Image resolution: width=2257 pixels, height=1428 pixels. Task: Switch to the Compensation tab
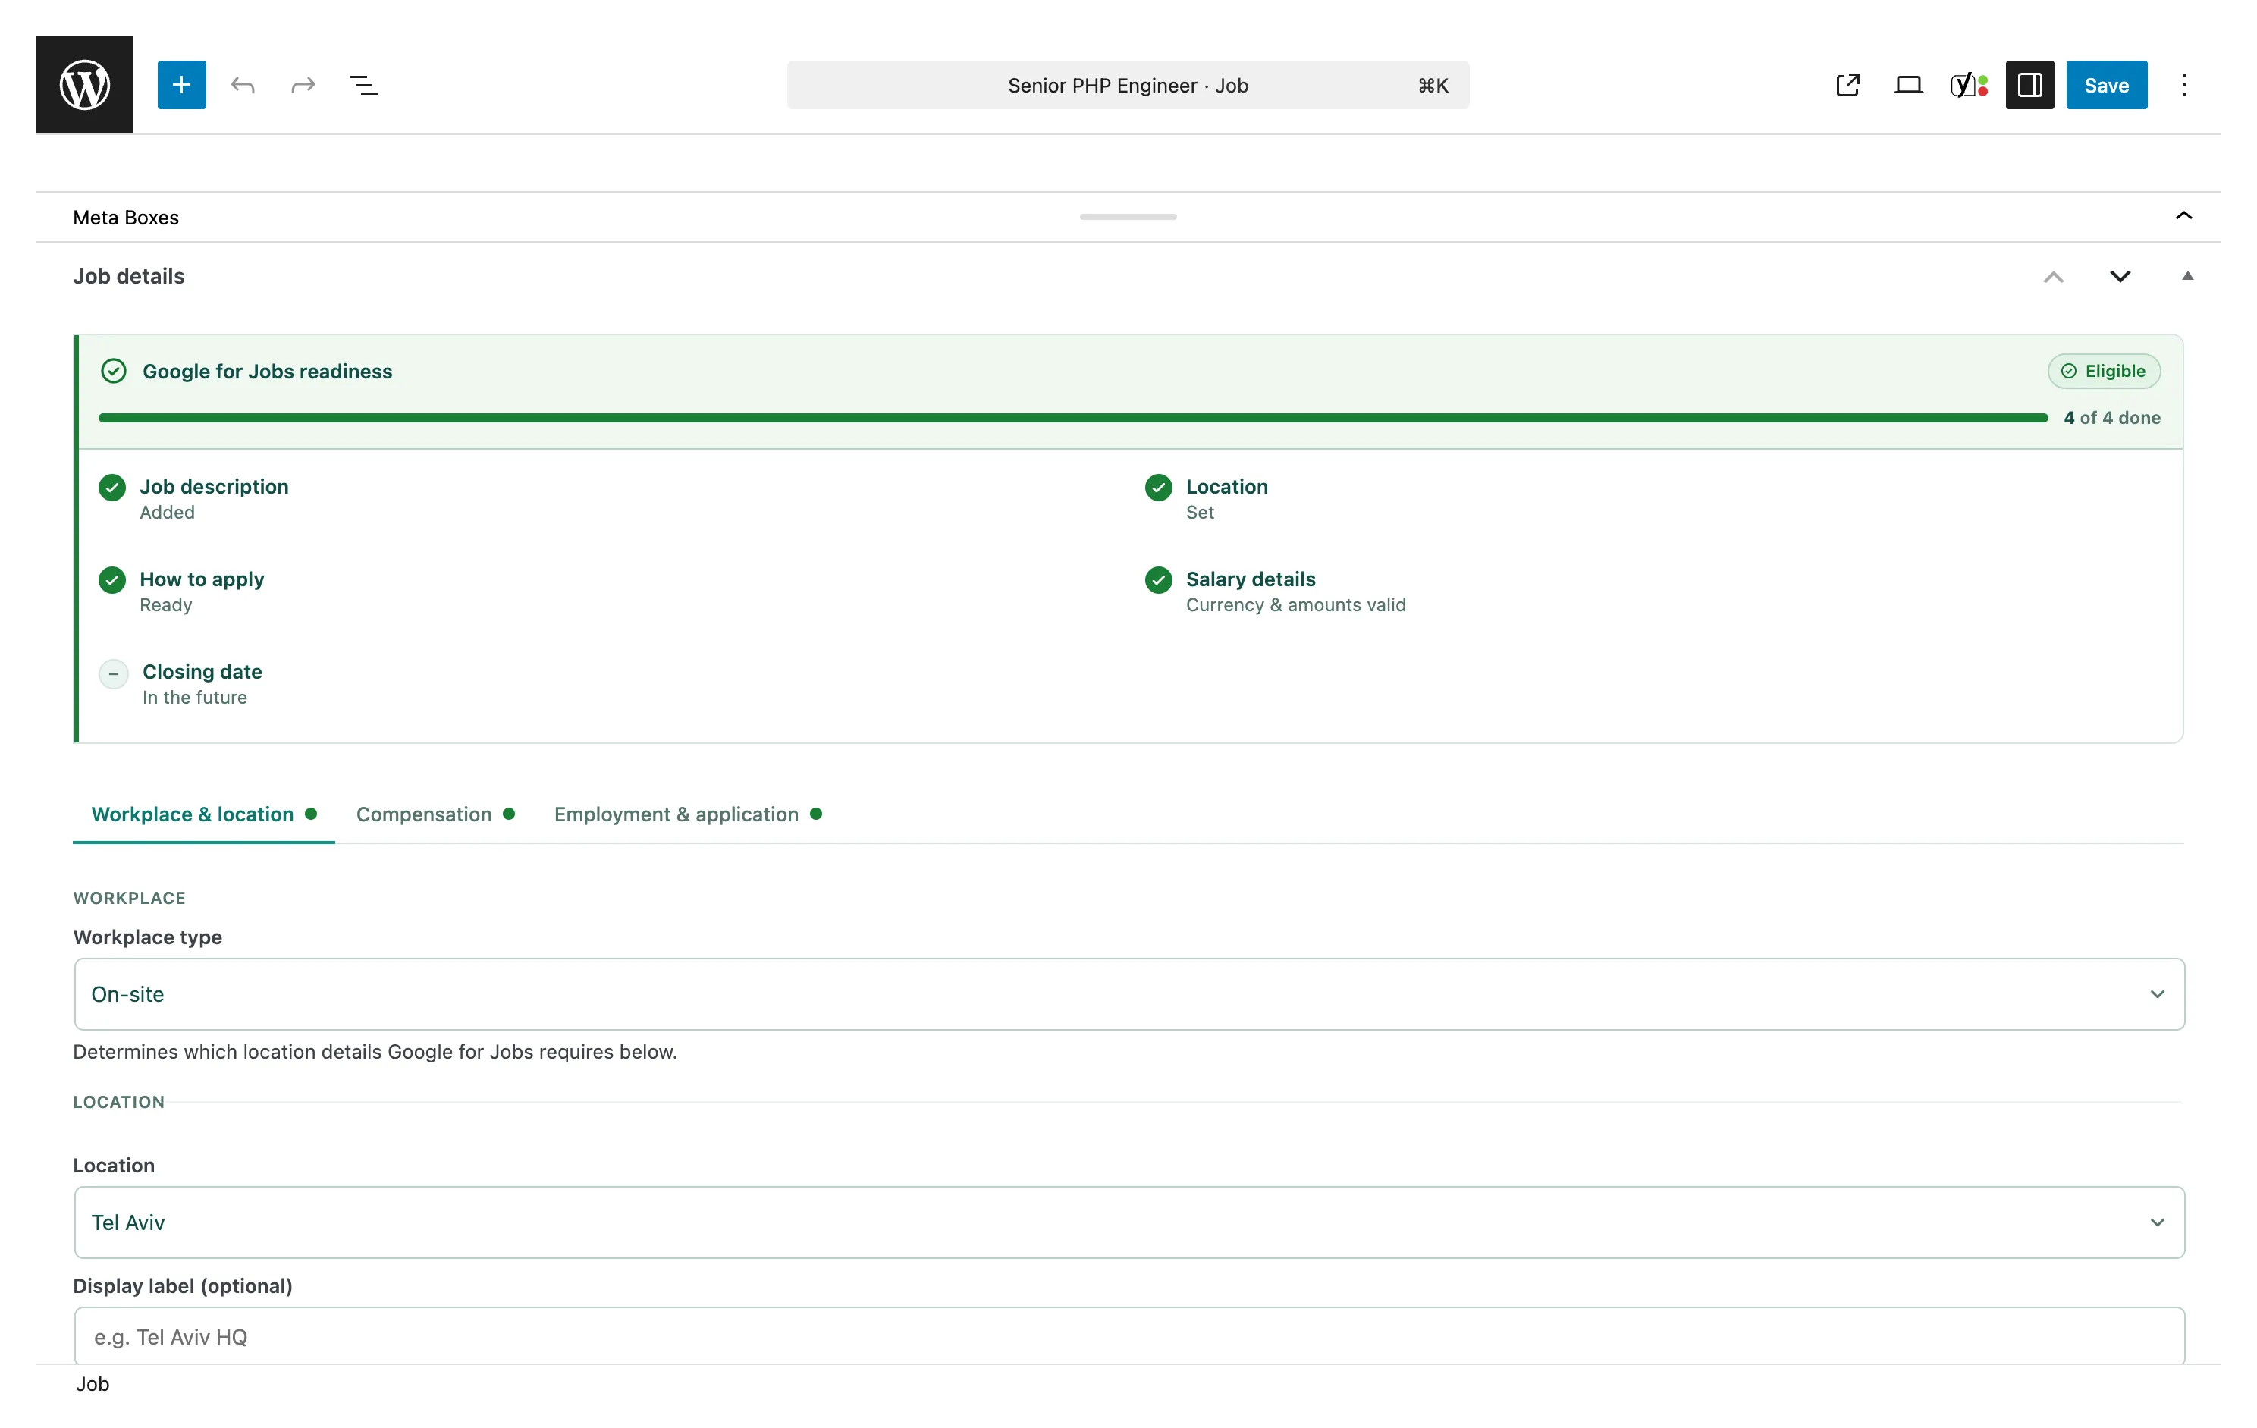435,814
